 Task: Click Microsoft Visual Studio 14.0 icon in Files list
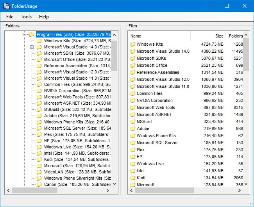(x=133, y=51)
